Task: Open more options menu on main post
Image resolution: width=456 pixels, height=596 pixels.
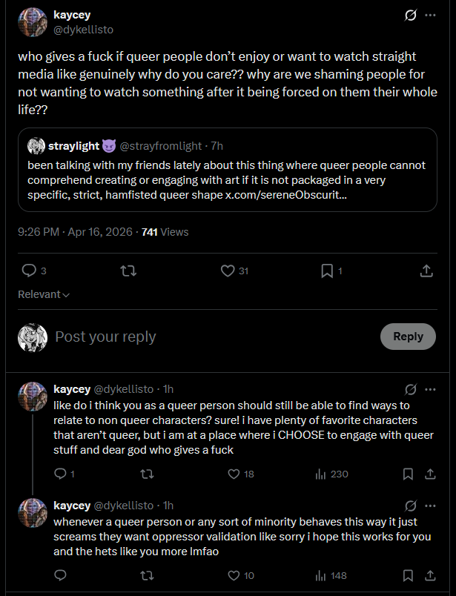Action: click(430, 15)
